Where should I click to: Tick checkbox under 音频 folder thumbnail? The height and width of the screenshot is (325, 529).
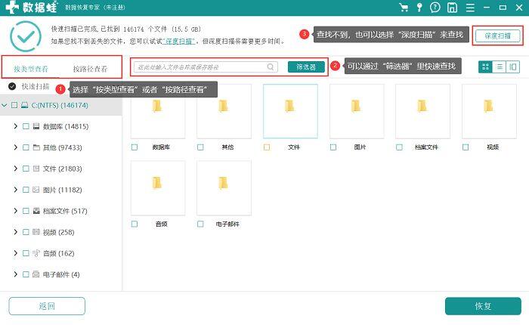point(135,224)
